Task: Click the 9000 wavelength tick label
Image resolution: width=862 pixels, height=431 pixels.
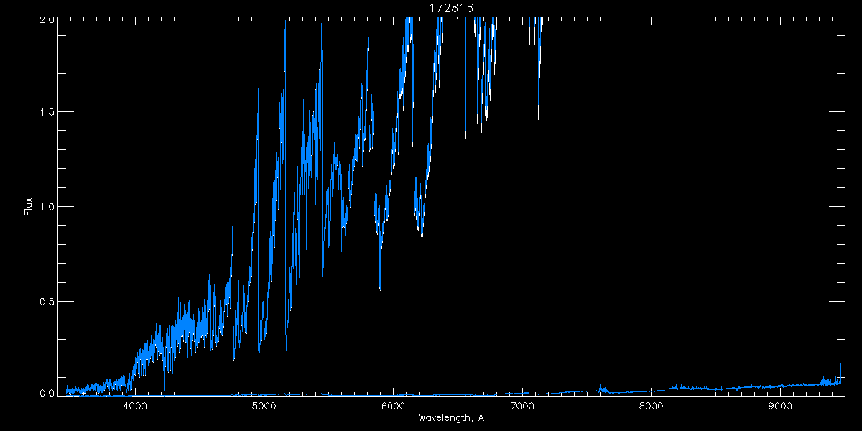Action: coord(780,407)
